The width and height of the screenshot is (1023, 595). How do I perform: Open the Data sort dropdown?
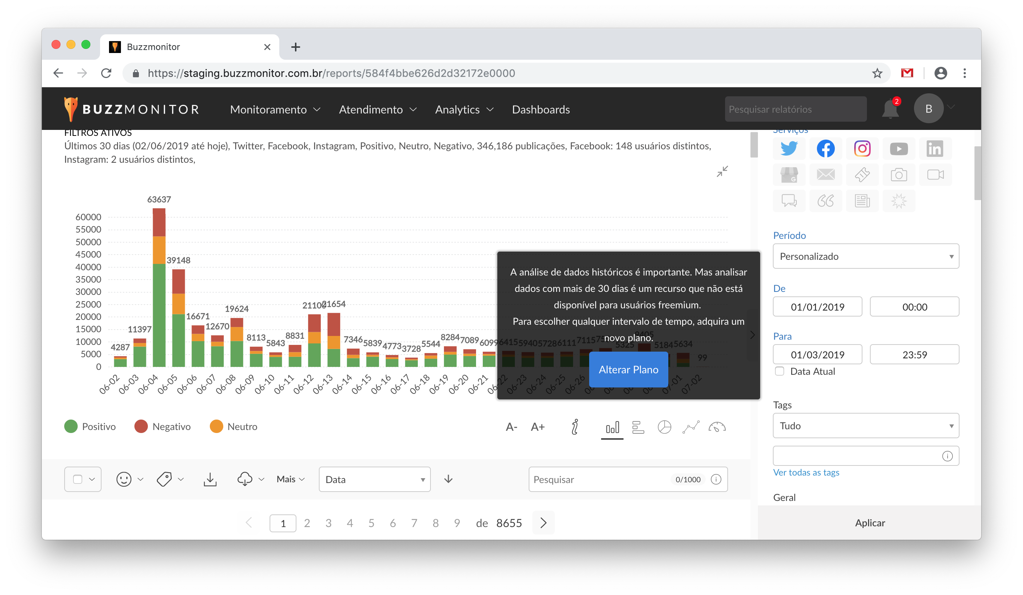point(374,479)
